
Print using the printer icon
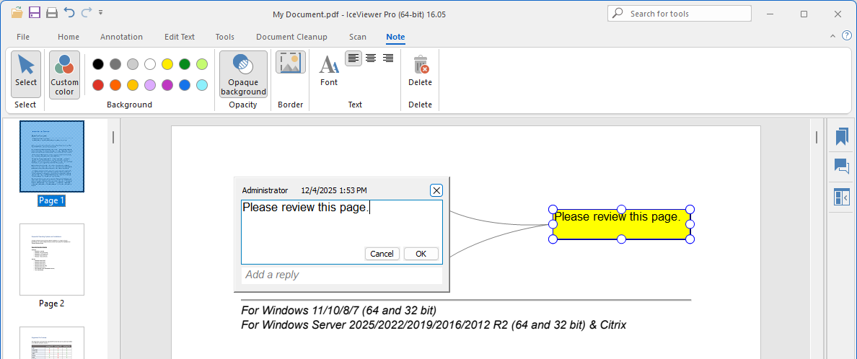(x=52, y=12)
